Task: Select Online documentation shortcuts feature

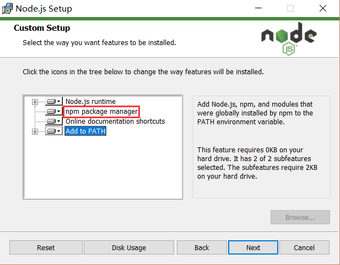Action: click(x=115, y=122)
